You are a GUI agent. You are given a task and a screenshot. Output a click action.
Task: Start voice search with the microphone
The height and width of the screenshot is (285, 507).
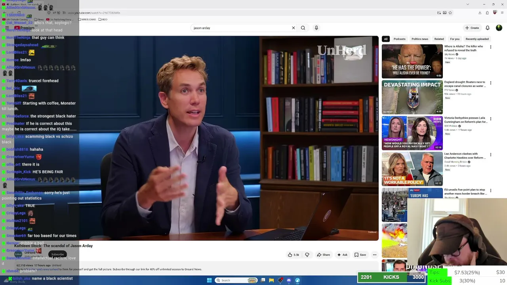316,28
